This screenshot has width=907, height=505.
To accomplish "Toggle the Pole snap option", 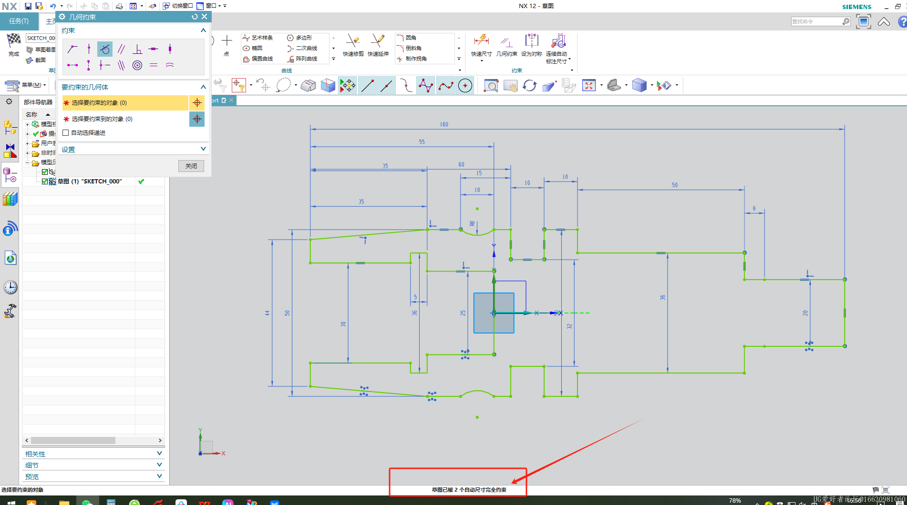I will pos(425,86).
